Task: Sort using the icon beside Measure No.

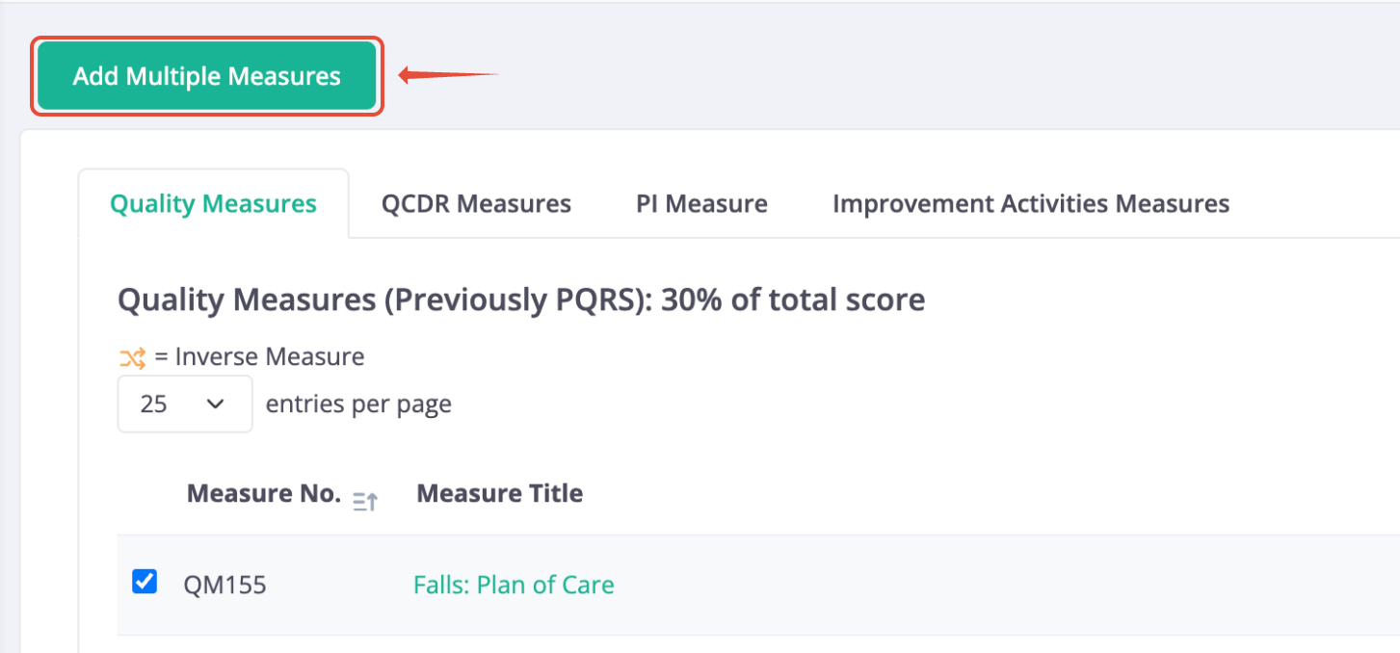Action: pos(365,501)
